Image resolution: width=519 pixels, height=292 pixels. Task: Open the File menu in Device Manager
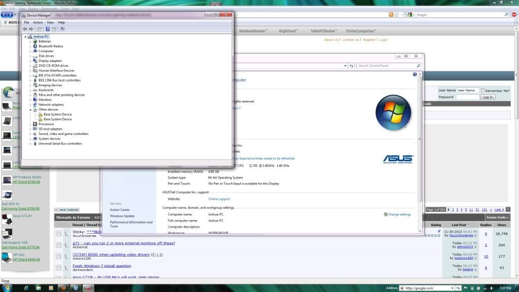point(26,22)
